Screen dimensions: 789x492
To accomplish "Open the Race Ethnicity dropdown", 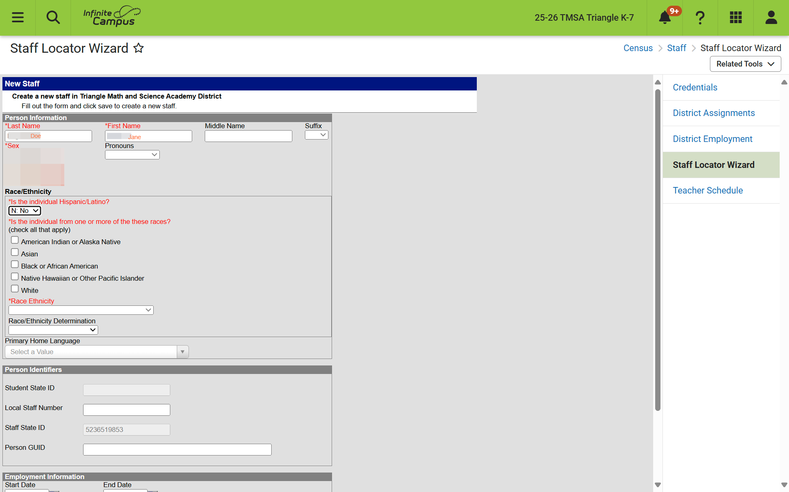I will (x=81, y=310).
